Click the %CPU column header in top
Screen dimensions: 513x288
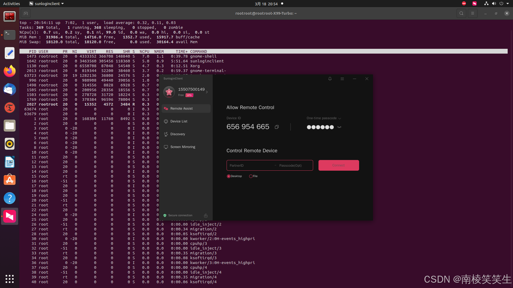(x=145, y=51)
